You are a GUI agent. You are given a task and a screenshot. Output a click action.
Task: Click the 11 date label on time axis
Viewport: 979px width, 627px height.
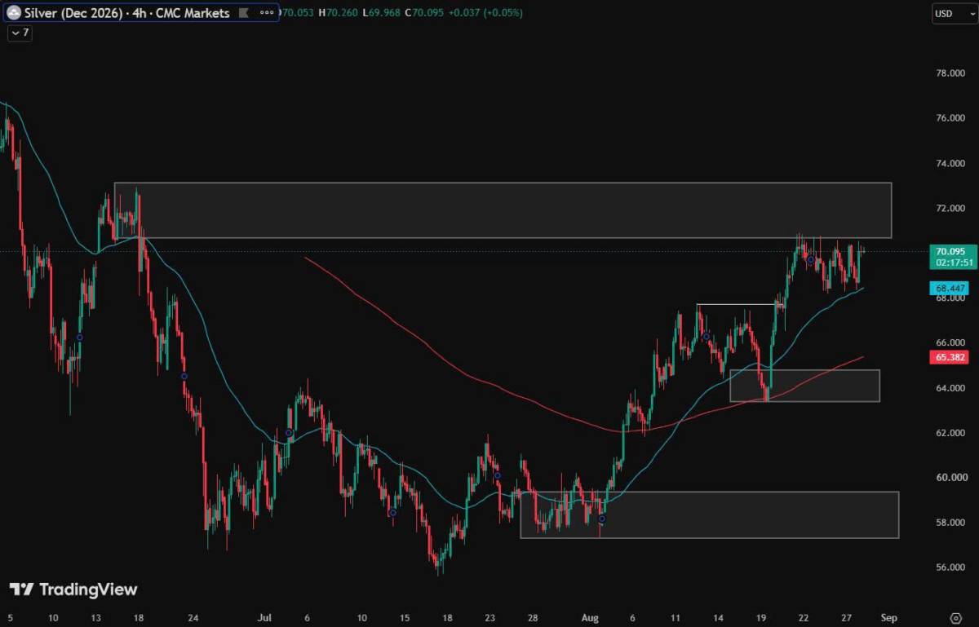676,618
